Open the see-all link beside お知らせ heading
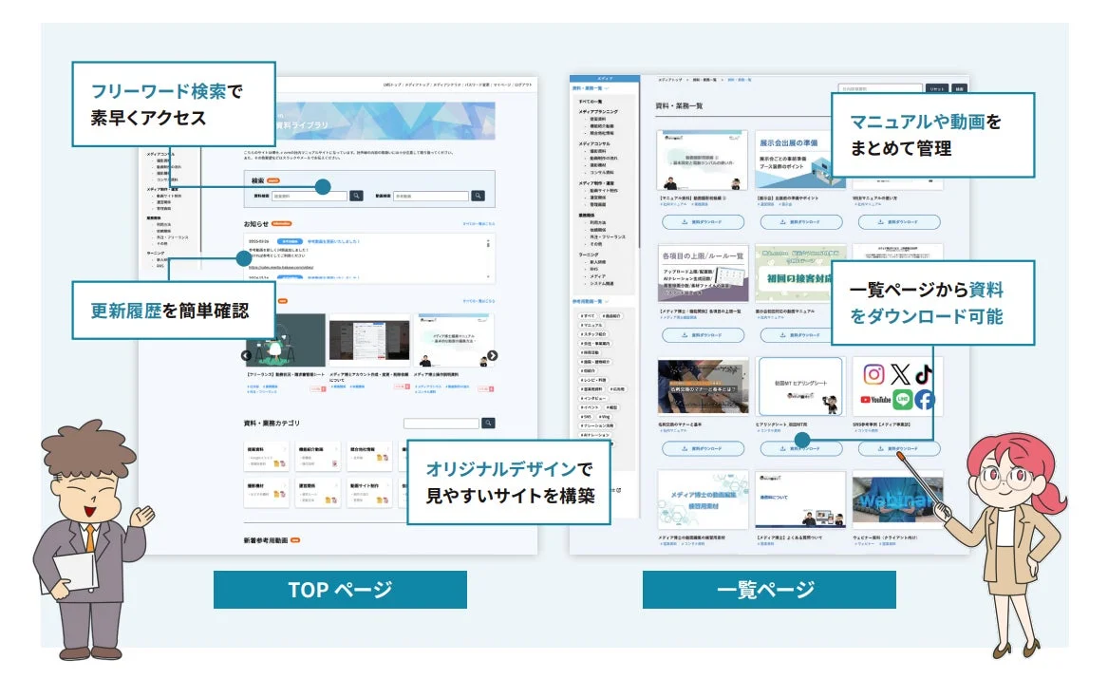Screen dimensions: 1108x679 pos(479,223)
